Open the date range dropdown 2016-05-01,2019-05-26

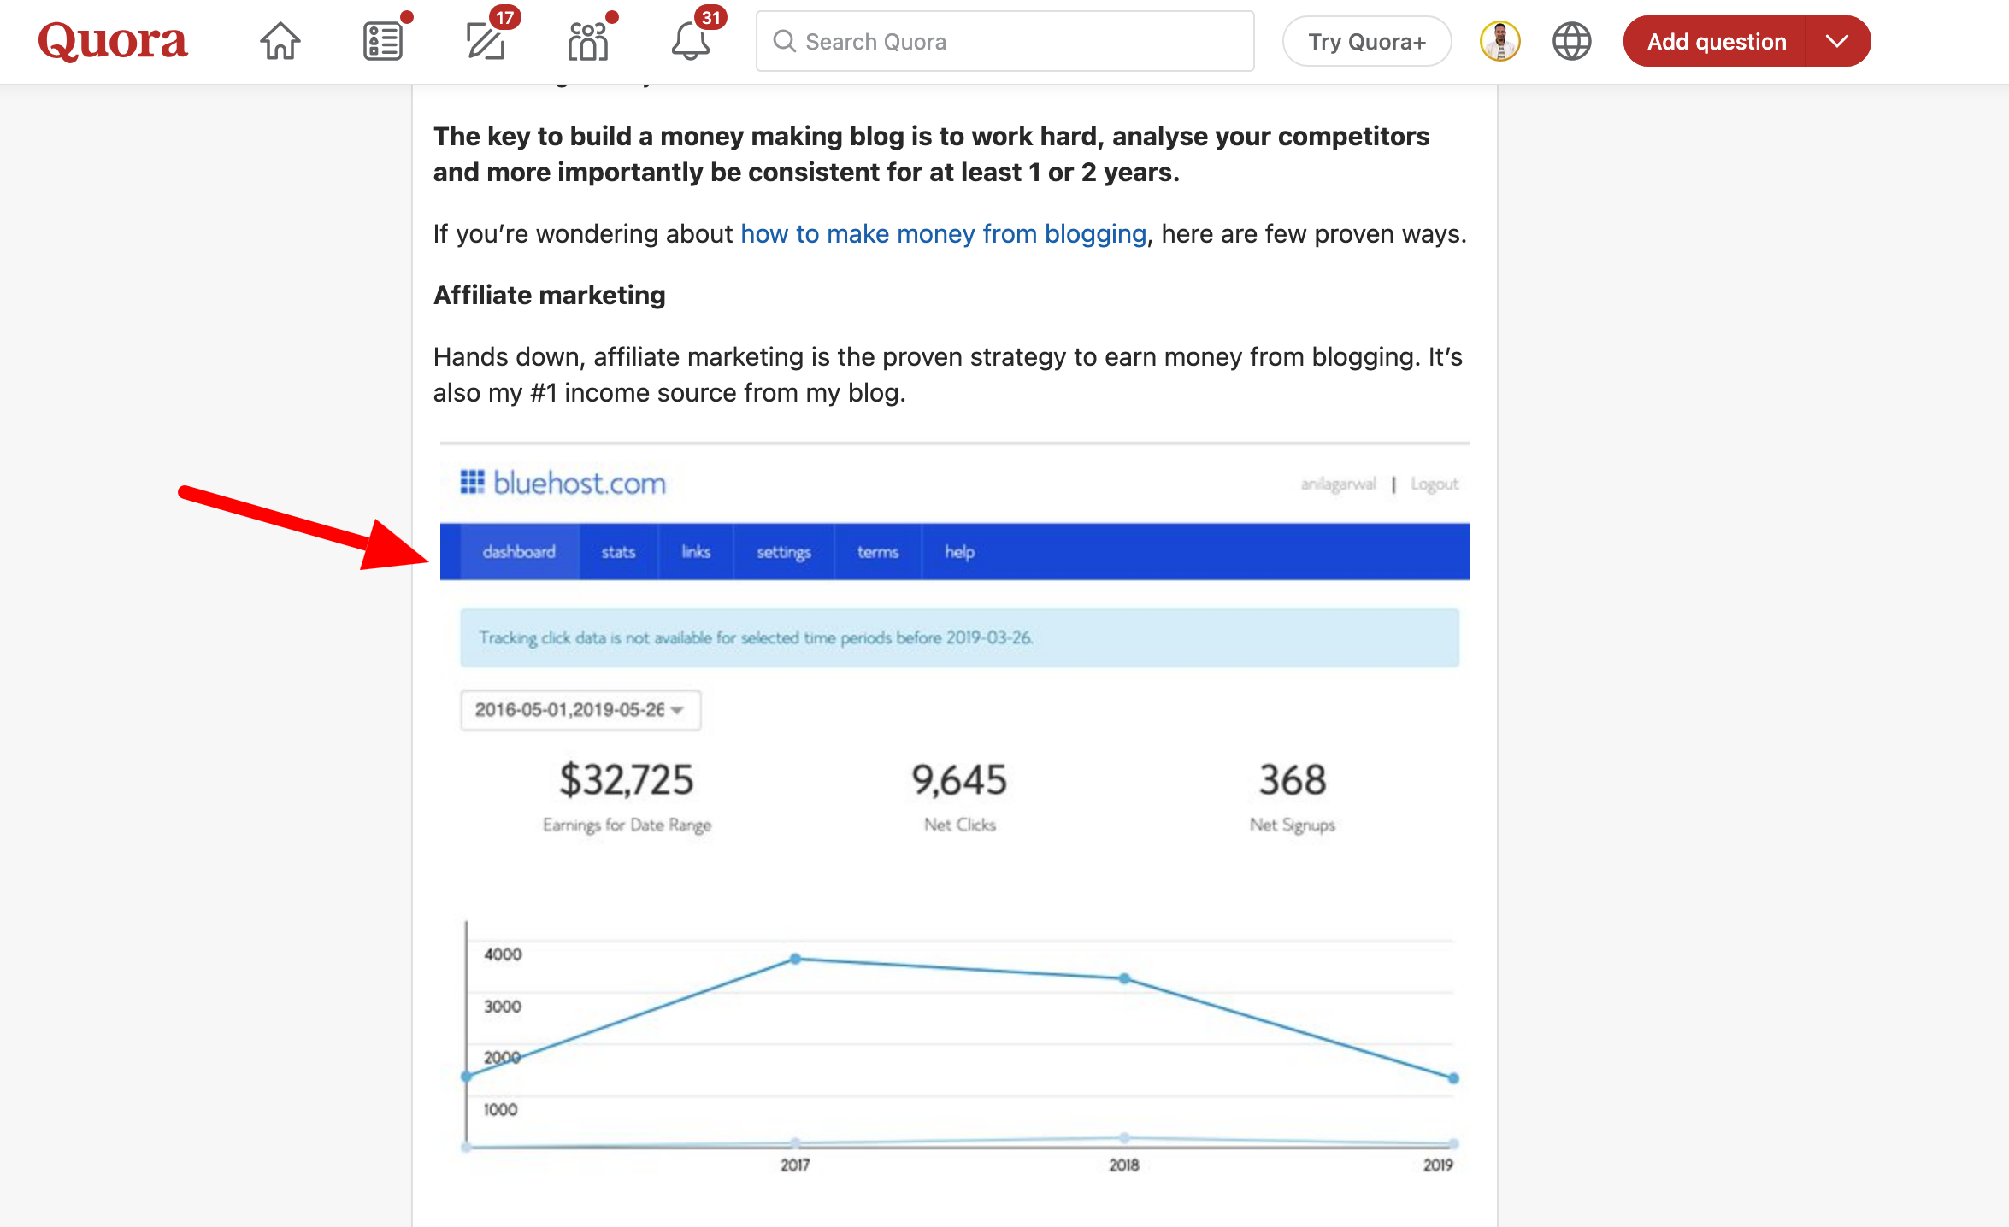tap(580, 709)
